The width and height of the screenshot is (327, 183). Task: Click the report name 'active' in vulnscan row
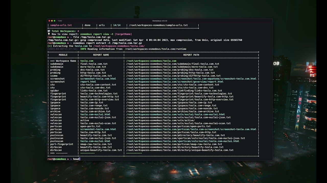85,120
